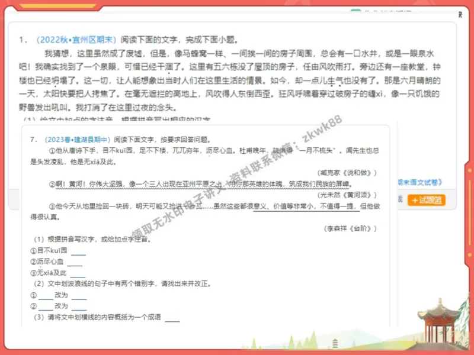
Task: Click passage line starting 我猜想，这里虽然成了废墟
Action: (239, 54)
